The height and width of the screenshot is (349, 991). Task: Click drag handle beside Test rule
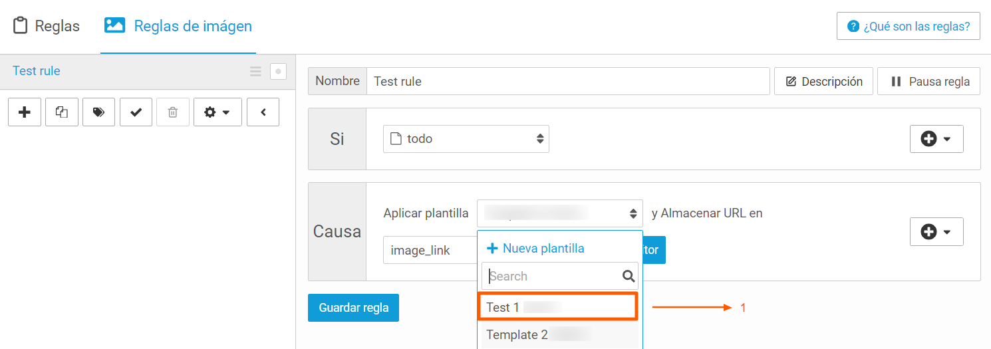click(x=255, y=71)
